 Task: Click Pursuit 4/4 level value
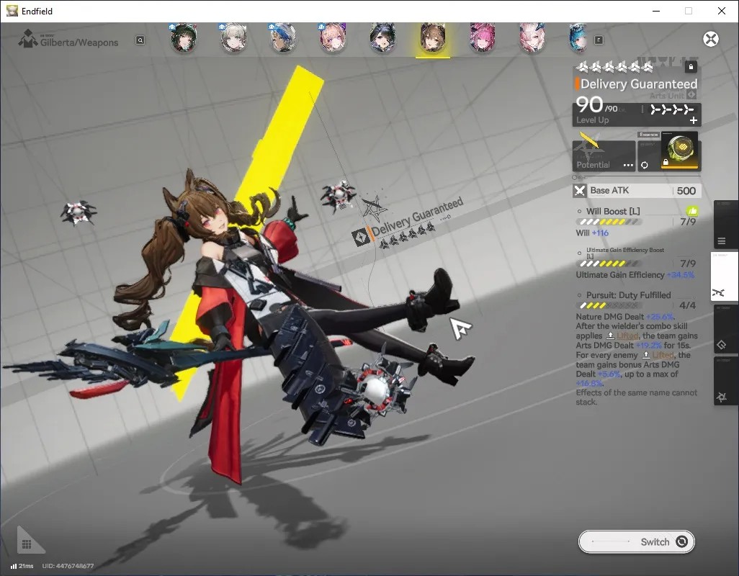click(688, 305)
